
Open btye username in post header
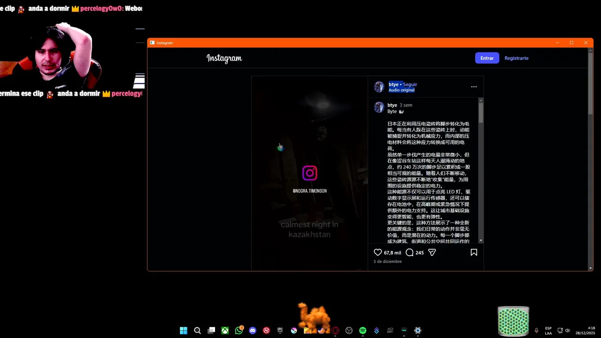pos(393,84)
